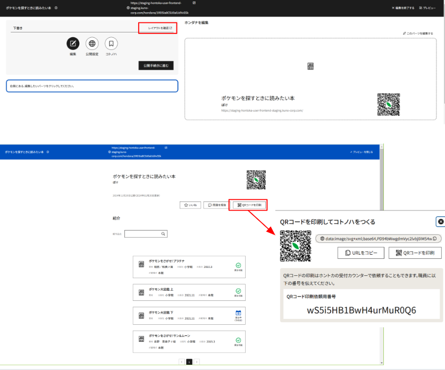Focus the filter search input field

146,234
